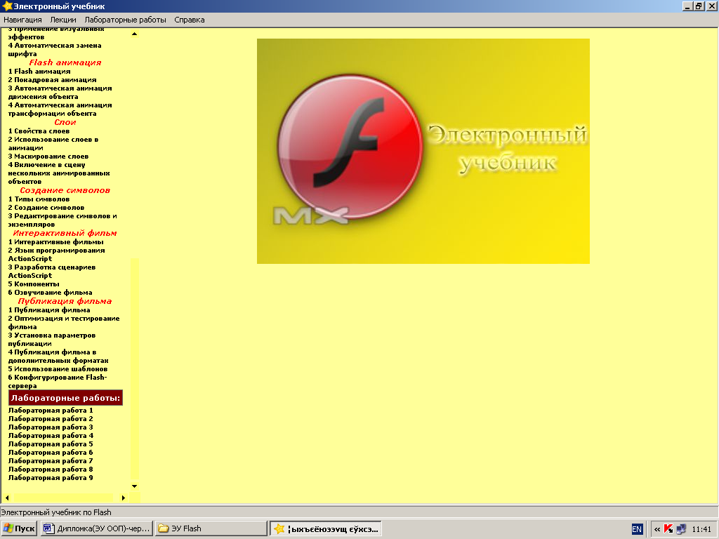Click the Kaspersky icon in system tray

point(668,529)
